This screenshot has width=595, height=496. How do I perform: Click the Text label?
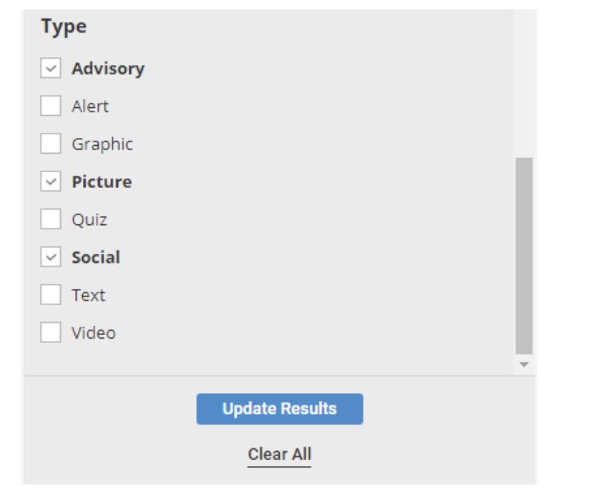pyautogui.click(x=89, y=295)
